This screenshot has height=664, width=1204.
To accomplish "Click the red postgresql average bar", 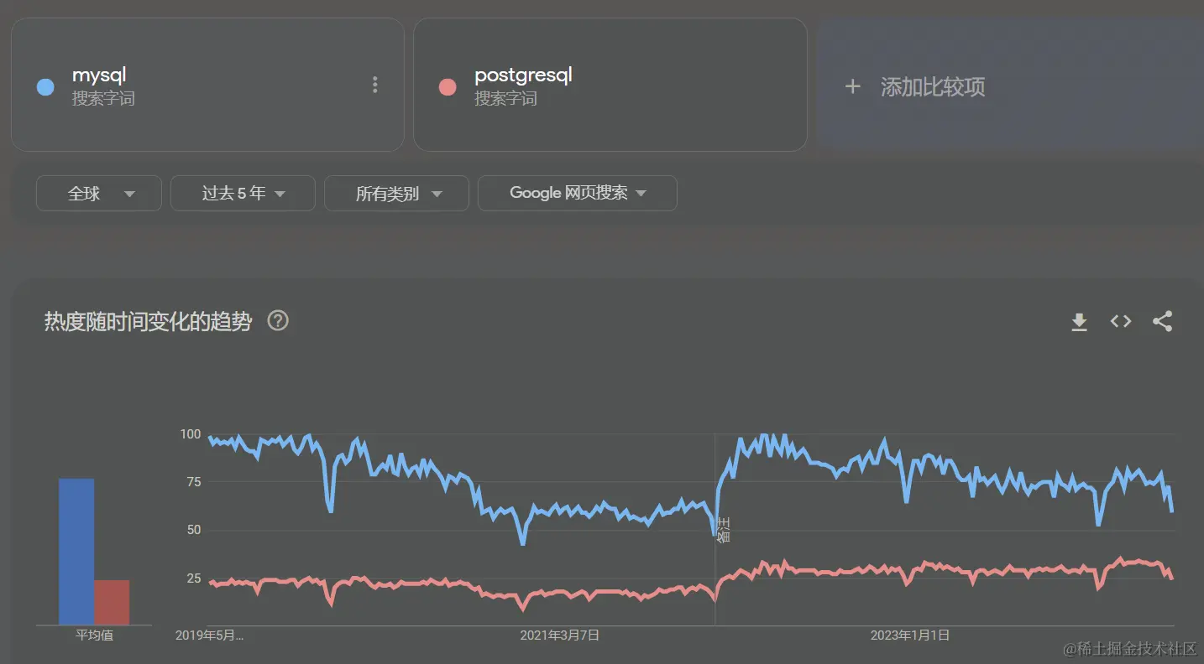I will click(112, 602).
